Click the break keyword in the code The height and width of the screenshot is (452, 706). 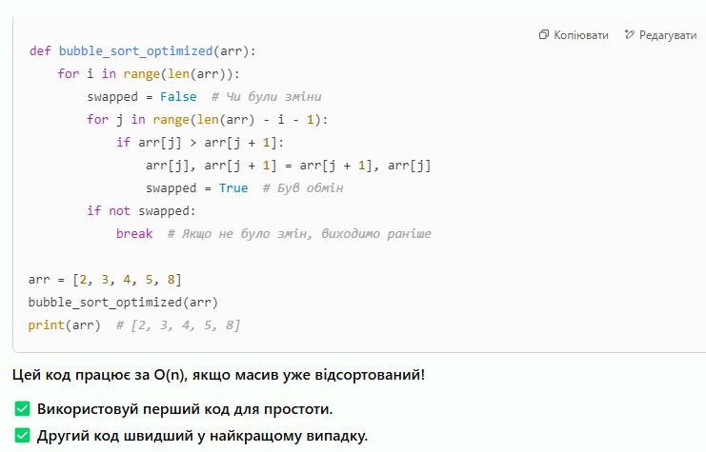click(134, 233)
